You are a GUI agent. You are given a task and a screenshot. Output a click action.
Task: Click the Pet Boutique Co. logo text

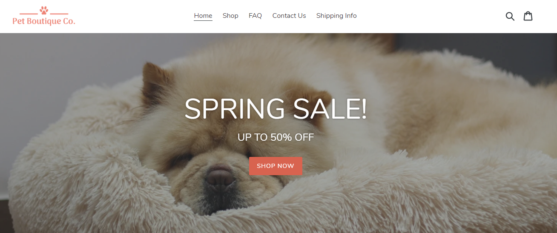click(x=44, y=21)
